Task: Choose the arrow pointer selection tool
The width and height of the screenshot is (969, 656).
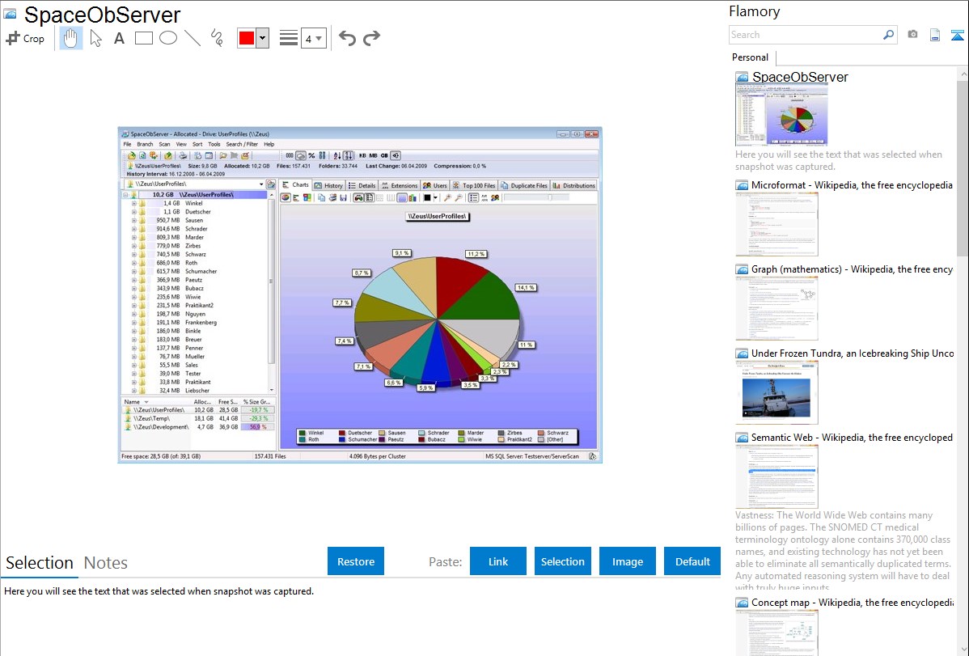Action: [x=95, y=38]
